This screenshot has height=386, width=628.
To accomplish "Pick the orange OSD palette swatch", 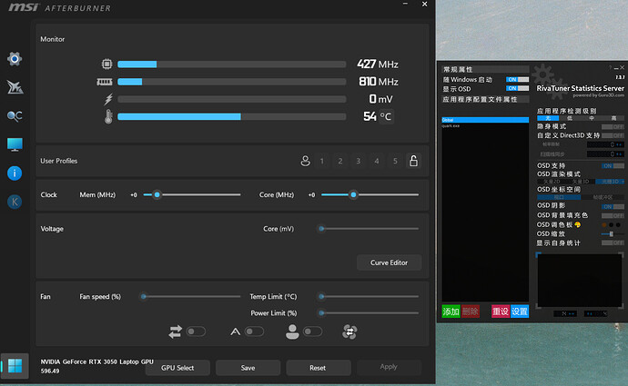I will 604,225.
